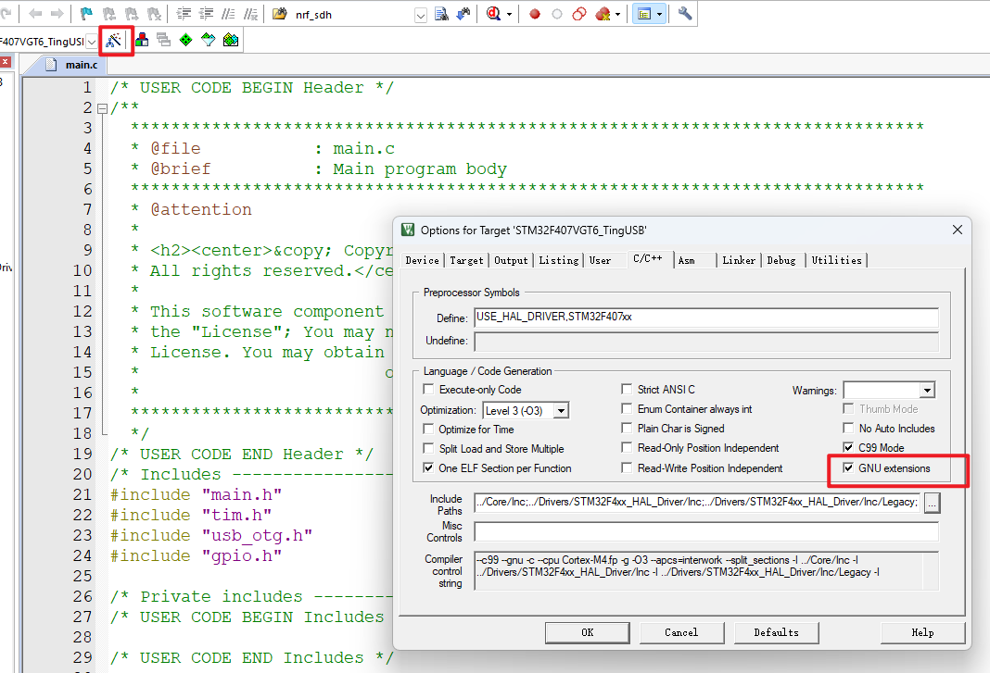Uncheck GNU extensions checkbox
990x673 pixels.
point(848,468)
